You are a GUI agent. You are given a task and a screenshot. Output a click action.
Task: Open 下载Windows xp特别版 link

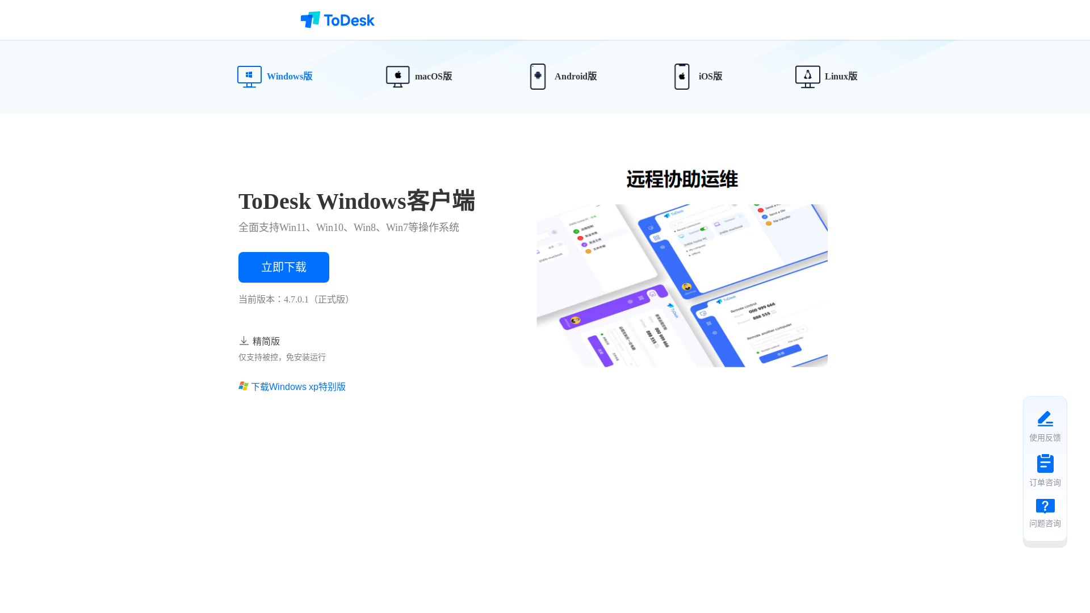coord(292,387)
